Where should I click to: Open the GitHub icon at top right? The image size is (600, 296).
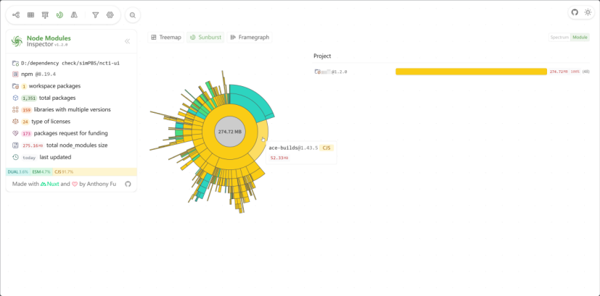pyautogui.click(x=575, y=12)
